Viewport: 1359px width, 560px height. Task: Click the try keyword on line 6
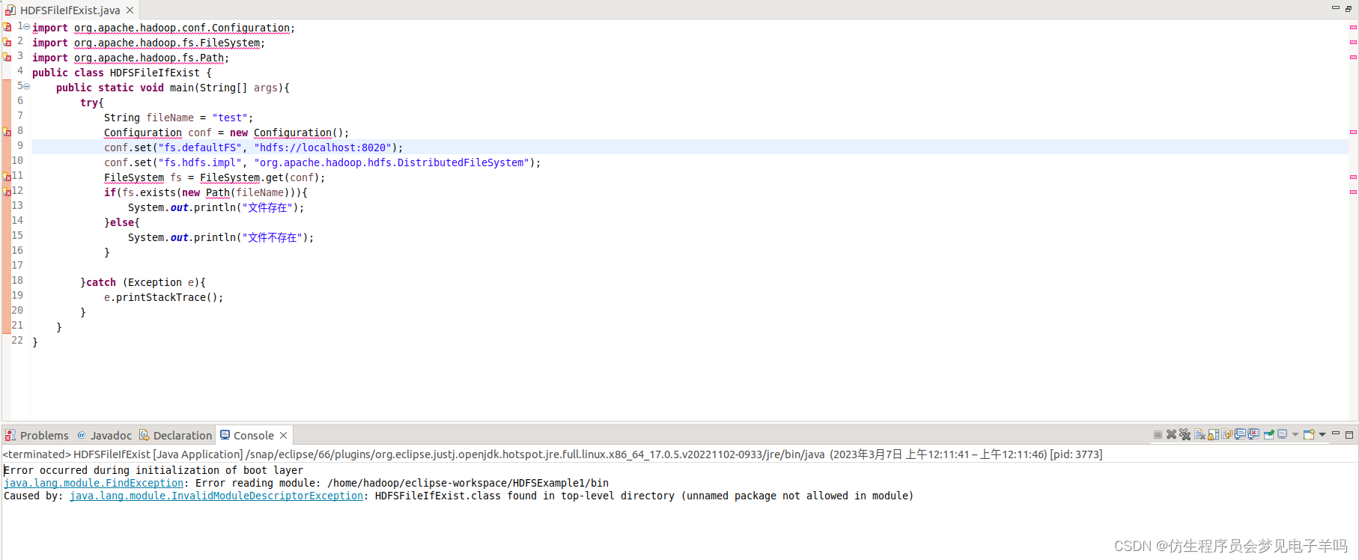[89, 103]
